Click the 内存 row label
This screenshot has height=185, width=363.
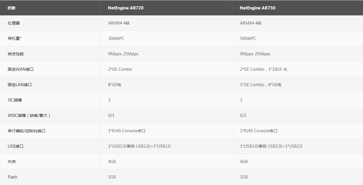[12, 162]
